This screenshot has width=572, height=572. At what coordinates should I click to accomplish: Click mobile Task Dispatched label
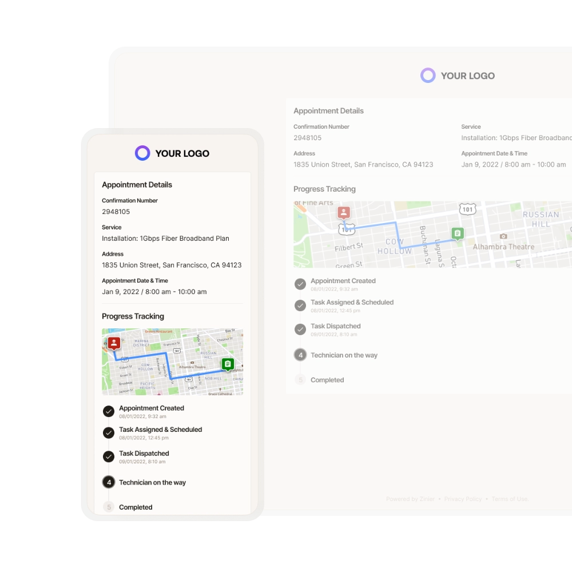click(x=144, y=454)
